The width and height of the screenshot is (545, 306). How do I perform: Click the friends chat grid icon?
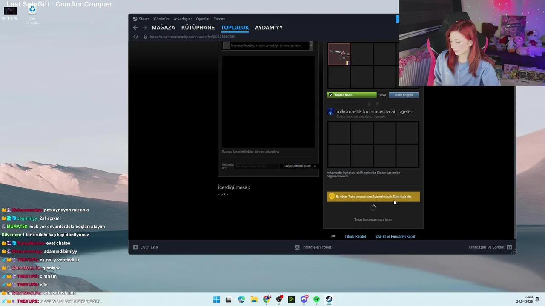[x=509, y=247]
